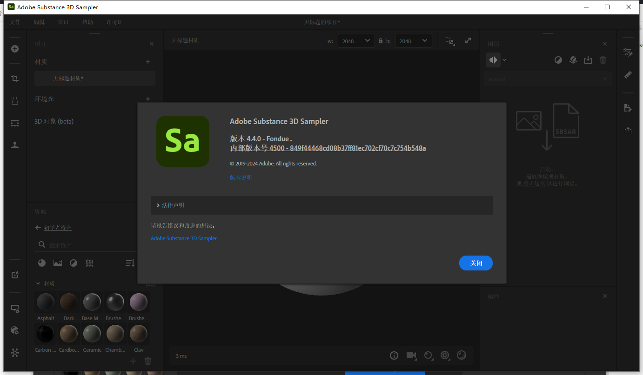Image resolution: width=643 pixels, height=375 pixels.
Task: Open the 窗口 menu
Action: [63, 22]
